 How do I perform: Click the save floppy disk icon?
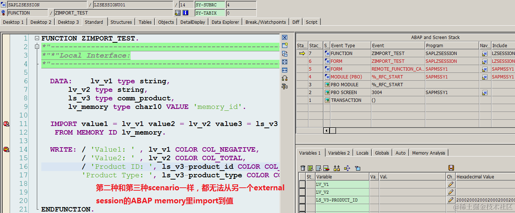pyautogui.click(x=451, y=168)
